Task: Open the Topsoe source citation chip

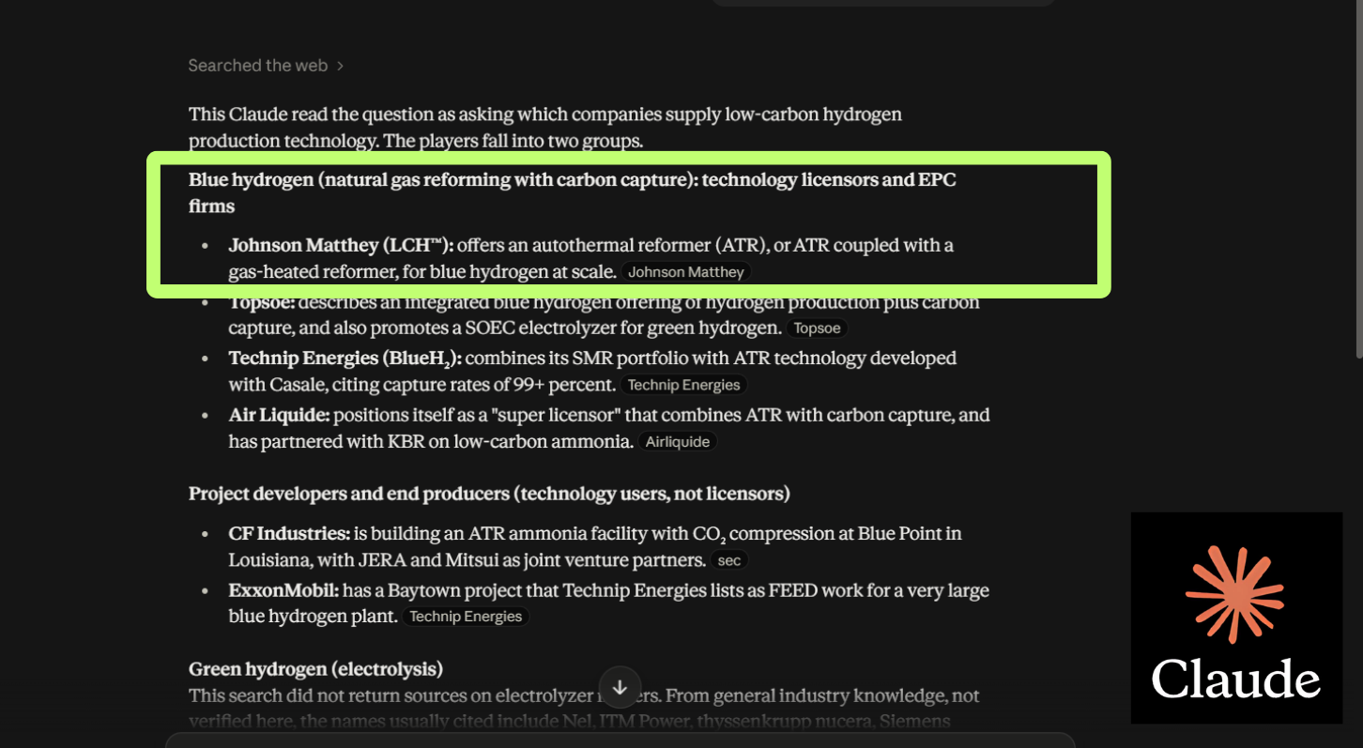Action: [x=817, y=328]
